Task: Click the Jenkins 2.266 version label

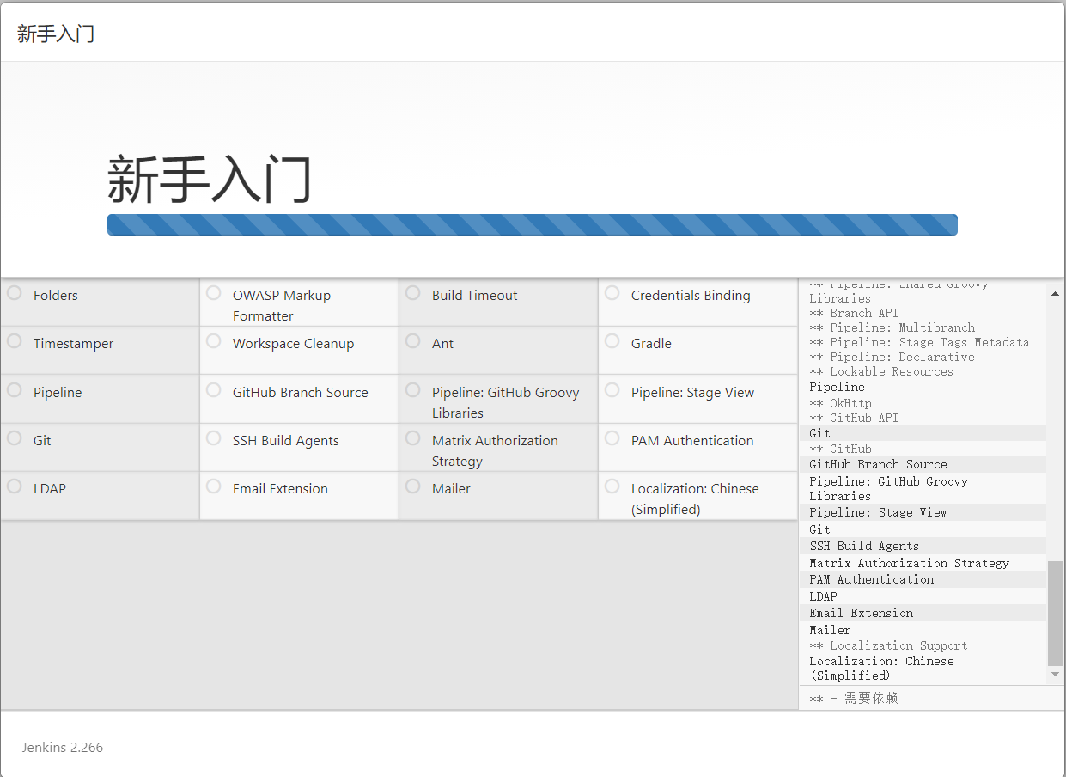Action: click(63, 748)
